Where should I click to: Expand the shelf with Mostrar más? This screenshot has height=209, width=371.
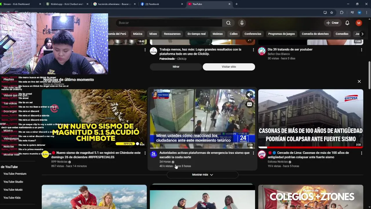(x=202, y=175)
